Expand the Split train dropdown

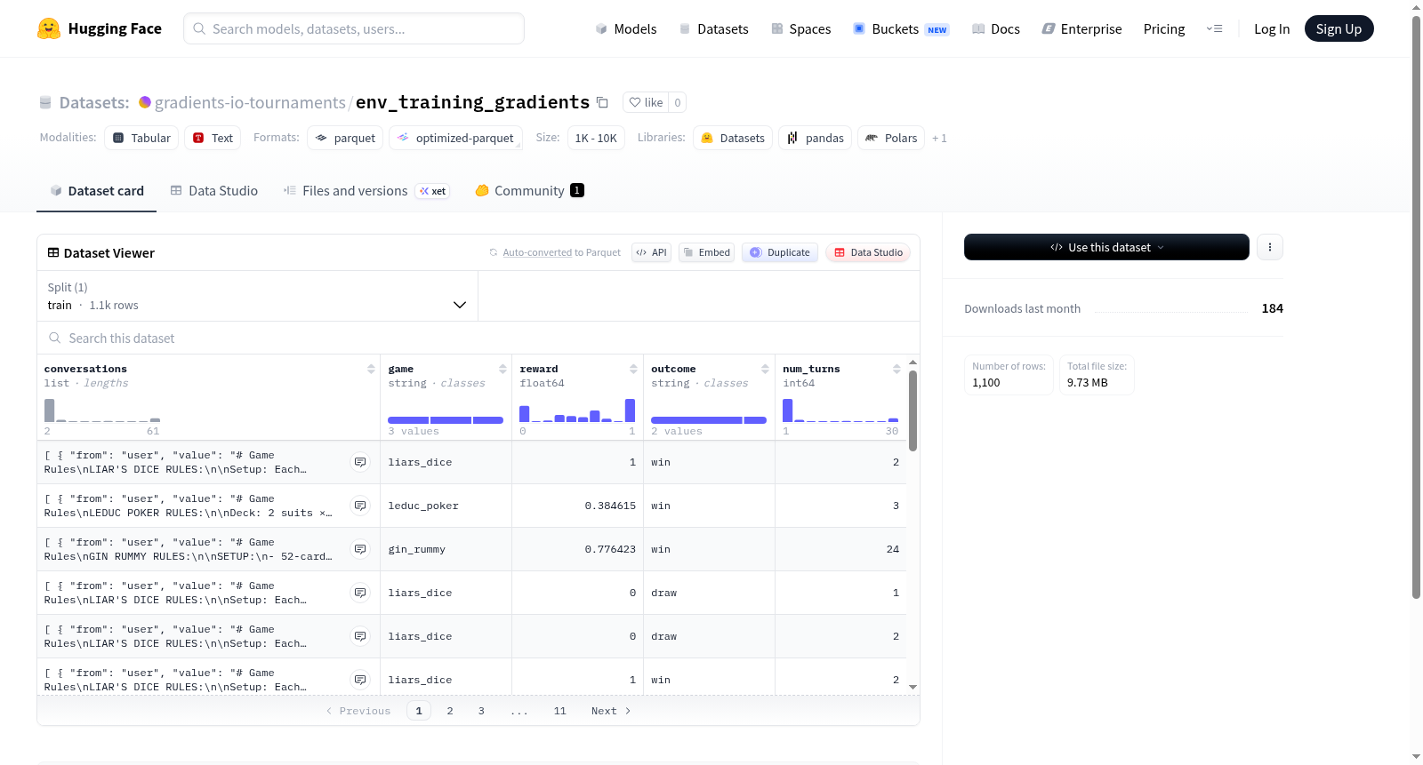257,296
